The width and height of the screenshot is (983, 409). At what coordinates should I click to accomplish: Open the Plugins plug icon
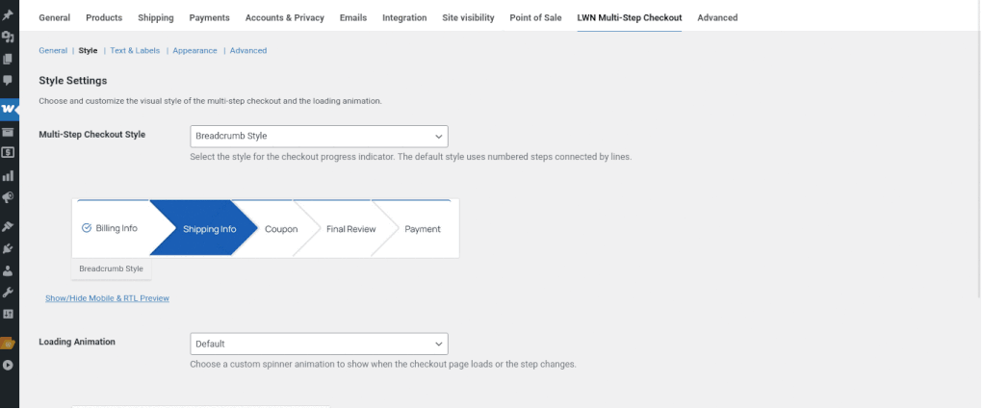[x=8, y=249]
